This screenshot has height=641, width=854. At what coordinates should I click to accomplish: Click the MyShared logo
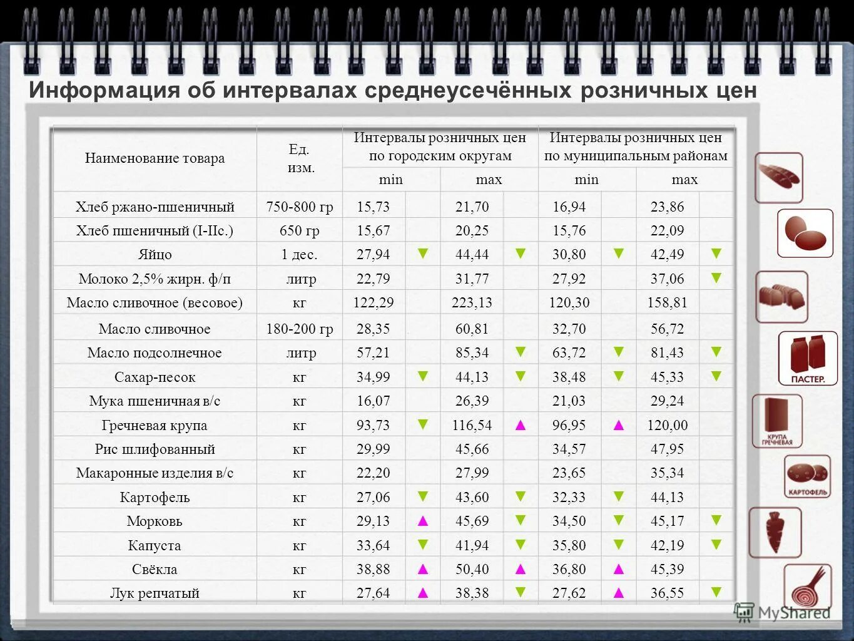tap(782, 612)
